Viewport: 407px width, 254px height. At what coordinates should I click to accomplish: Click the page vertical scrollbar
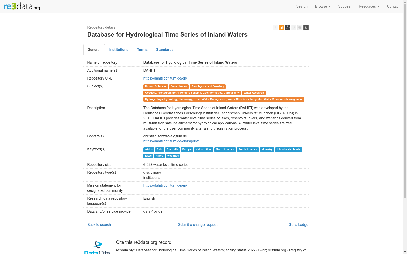[x=405, y=127]
